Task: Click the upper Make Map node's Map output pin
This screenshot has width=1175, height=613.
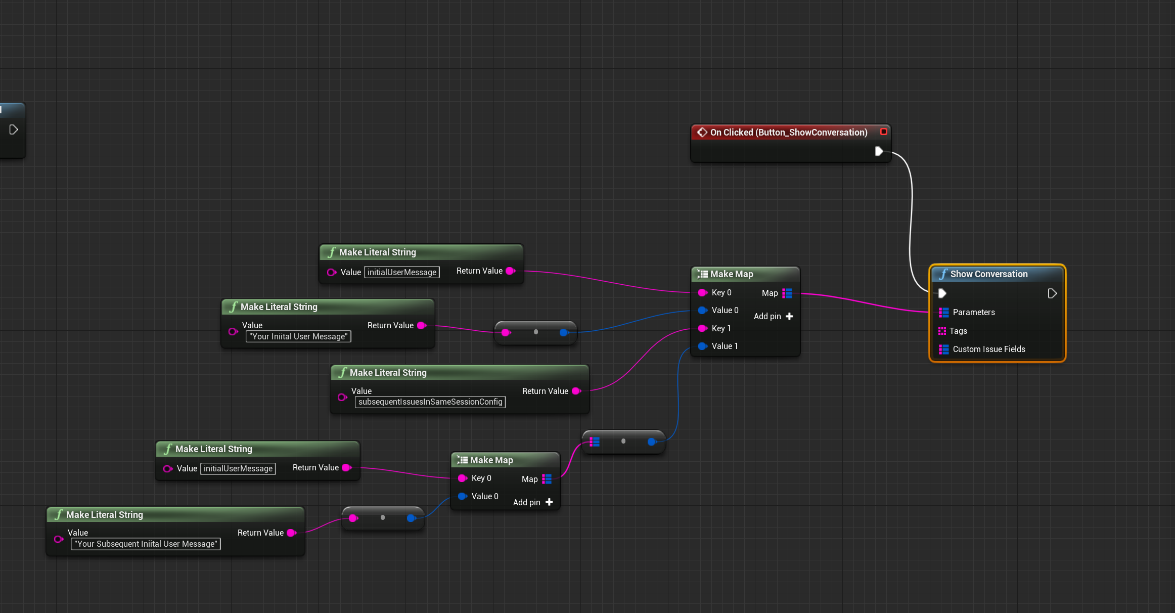Action: [x=787, y=293]
